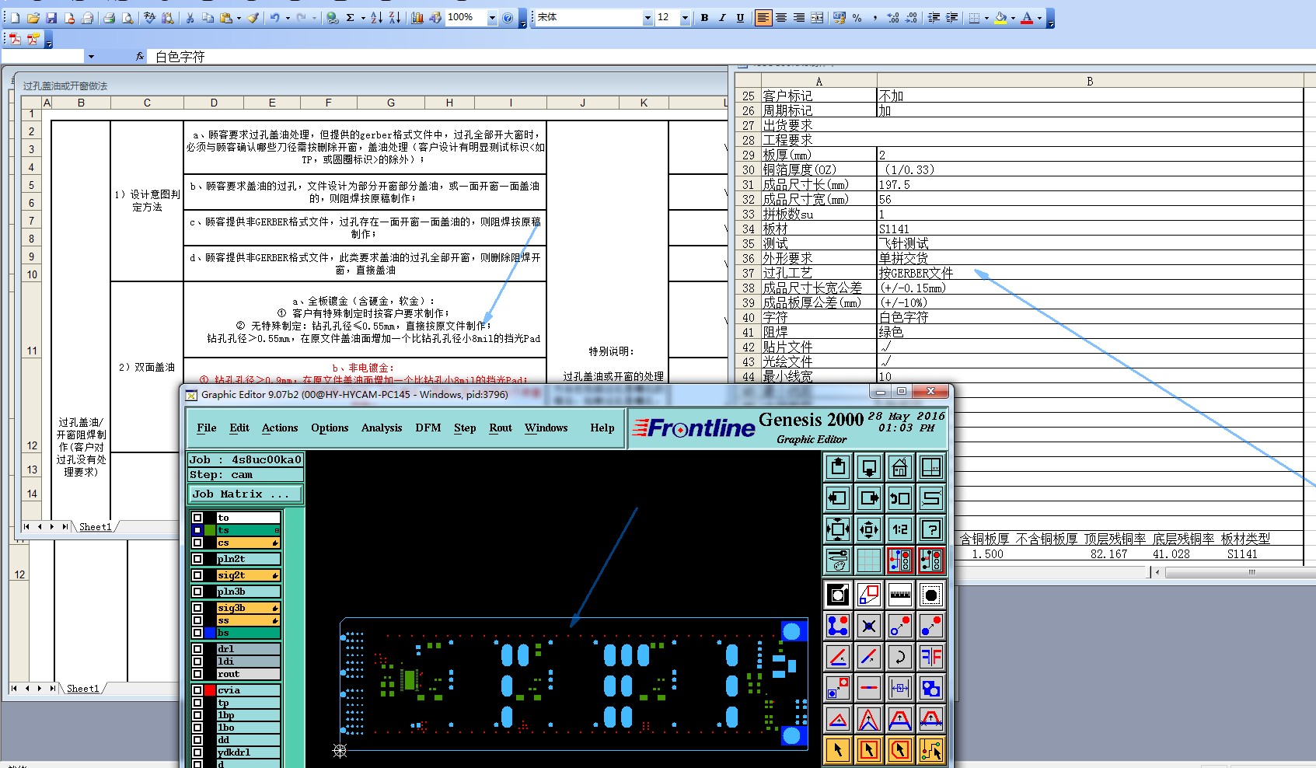The image size is (1316, 768).
Task: Click the pan down icon in Genesis
Action: point(869,467)
